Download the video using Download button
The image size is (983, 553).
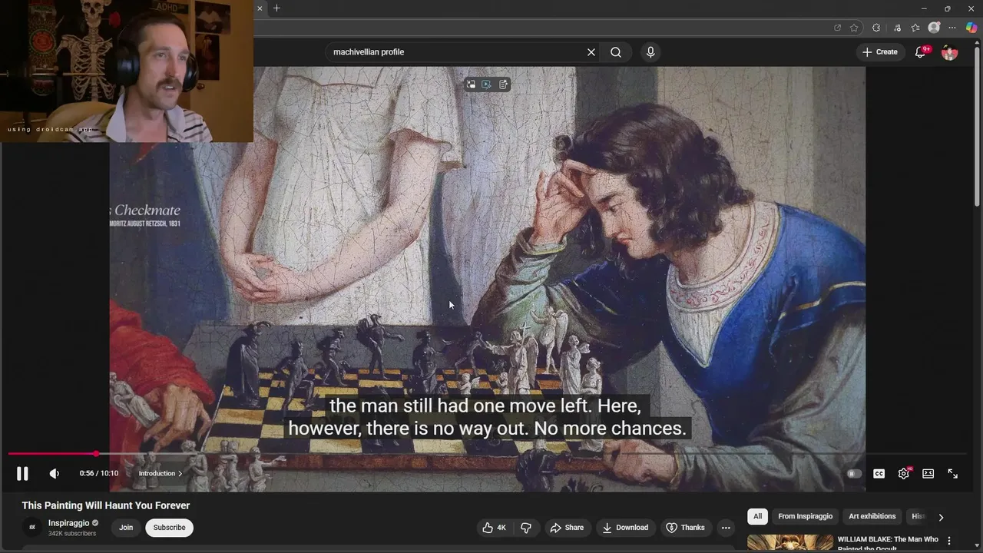coord(625,528)
